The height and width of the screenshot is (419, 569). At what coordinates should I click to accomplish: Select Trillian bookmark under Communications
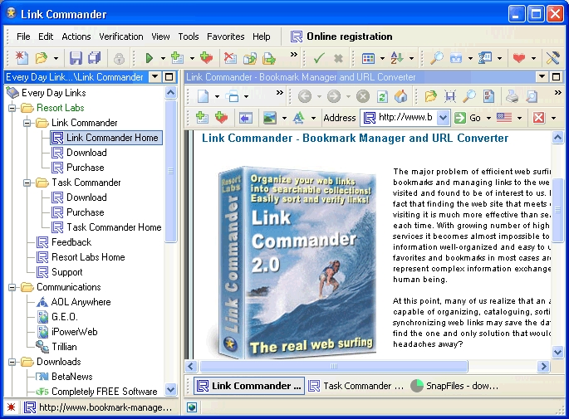point(64,347)
